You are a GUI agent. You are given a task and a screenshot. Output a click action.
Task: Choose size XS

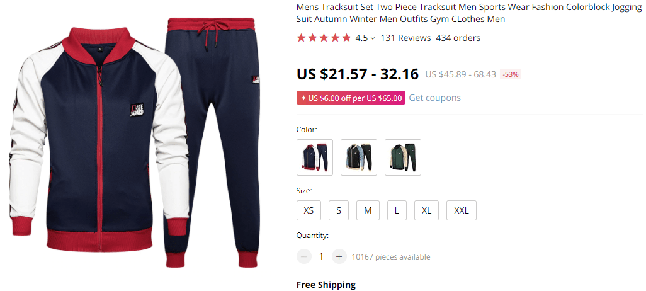click(x=309, y=210)
